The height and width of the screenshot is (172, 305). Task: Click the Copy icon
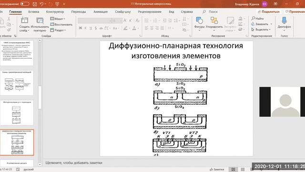(x=9, y=24)
